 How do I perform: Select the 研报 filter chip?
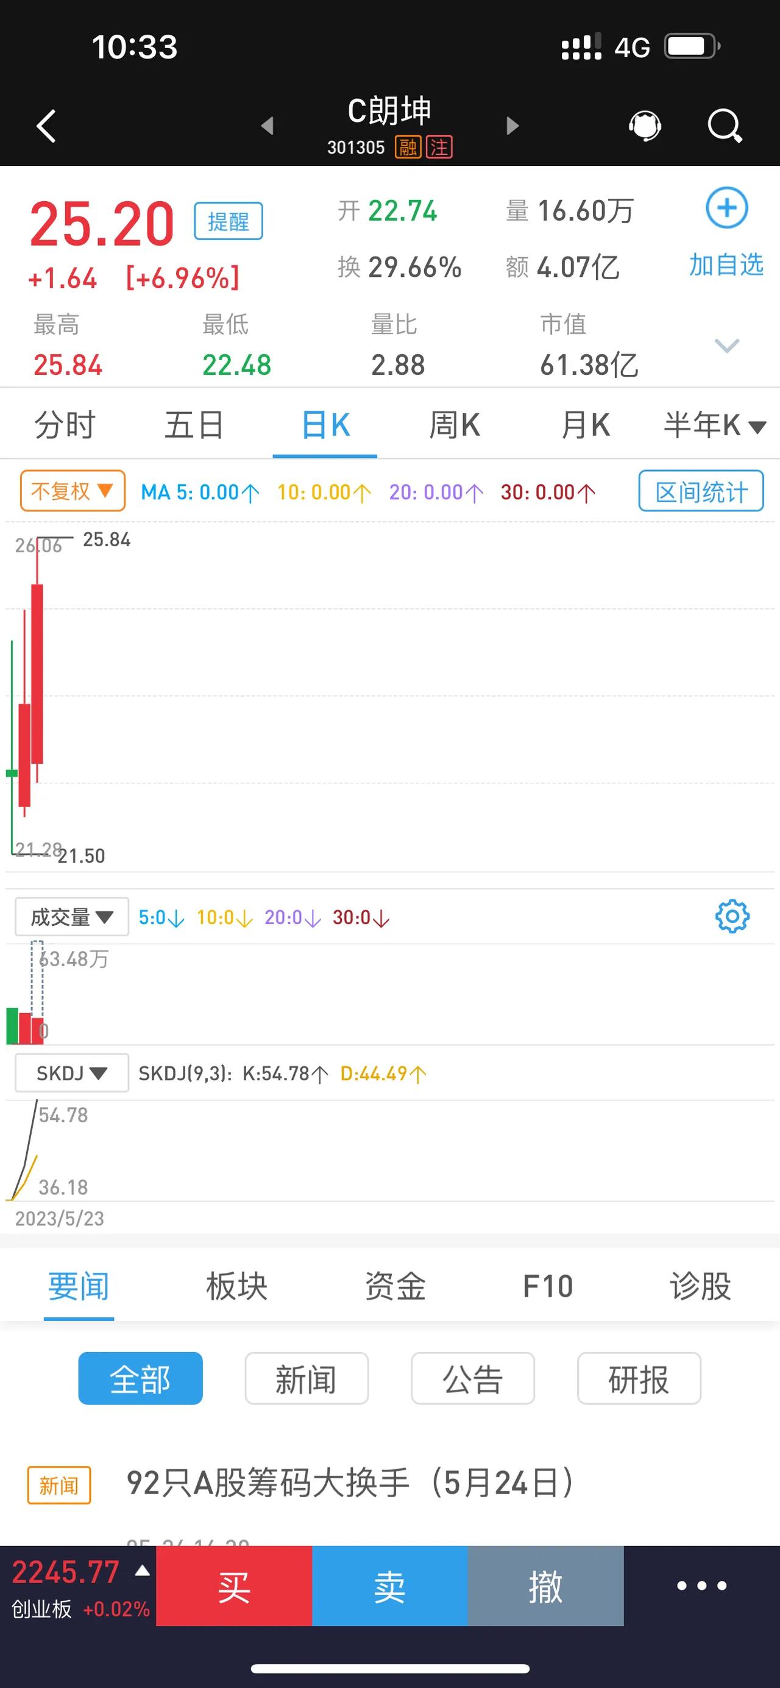pyautogui.click(x=639, y=1379)
